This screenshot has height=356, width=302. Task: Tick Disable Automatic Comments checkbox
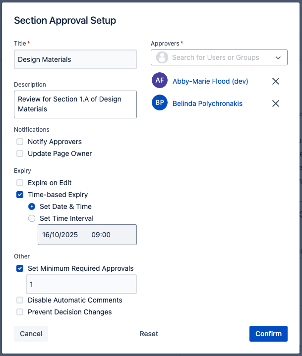[x=20, y=300]
